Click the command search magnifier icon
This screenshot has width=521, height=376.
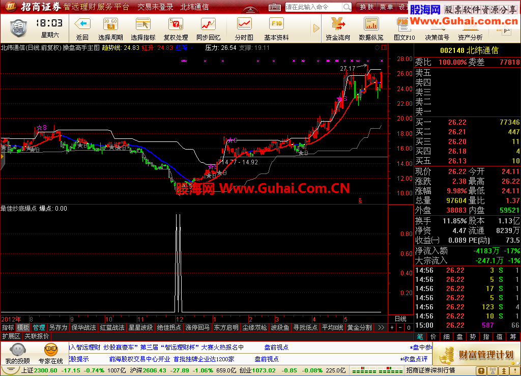point(347,7)
